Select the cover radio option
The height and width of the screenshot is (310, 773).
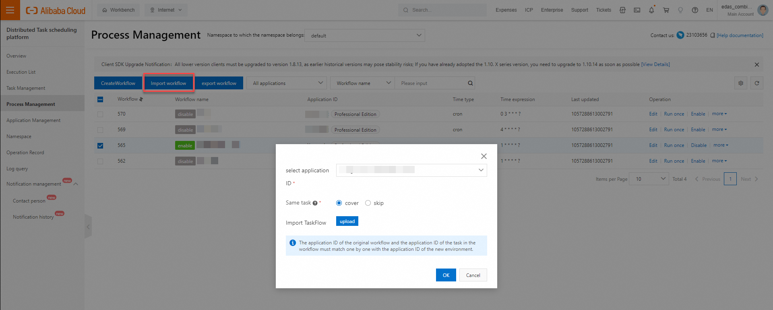pyautogui.click(x=339, y=203)
